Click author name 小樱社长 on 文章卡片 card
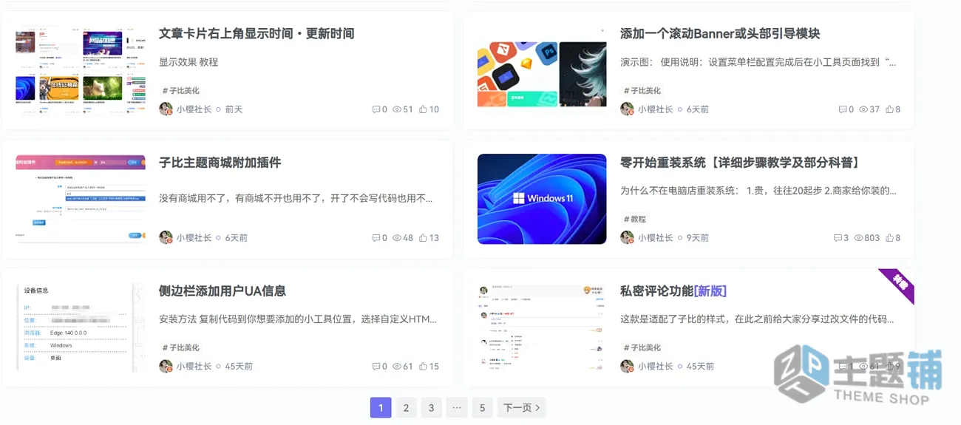The height and width of the screenshot is (425, 961). 194,109
